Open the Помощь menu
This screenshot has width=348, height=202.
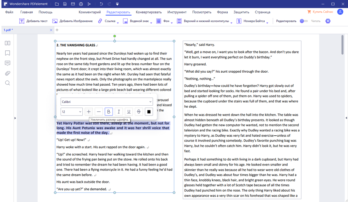pos(46,12)
